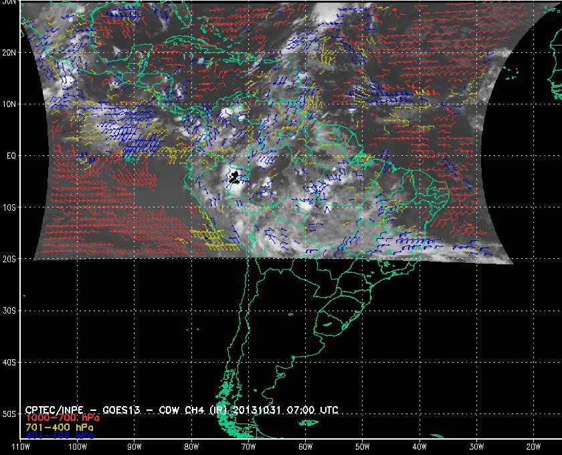Screen dimensions: 562x455
Task: Select the 30S latitude label
Action: pos(9,311)
